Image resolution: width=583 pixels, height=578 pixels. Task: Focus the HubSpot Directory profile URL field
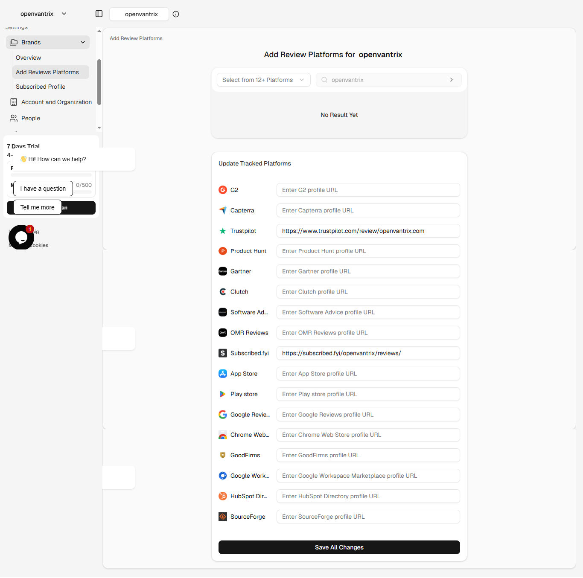pos(368,496)
